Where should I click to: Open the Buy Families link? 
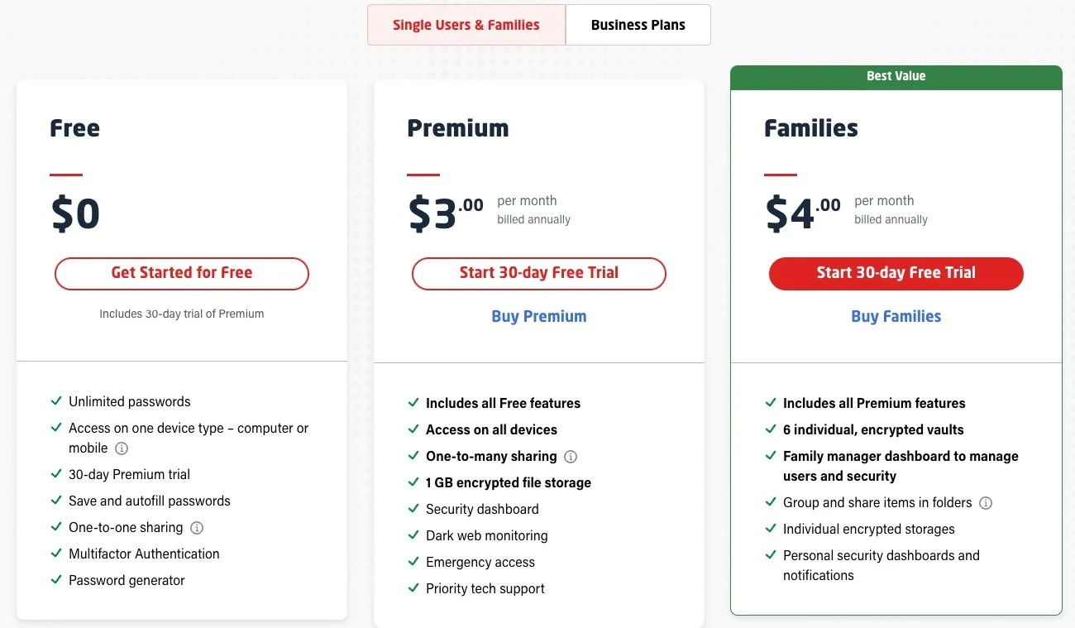point(896,316)
